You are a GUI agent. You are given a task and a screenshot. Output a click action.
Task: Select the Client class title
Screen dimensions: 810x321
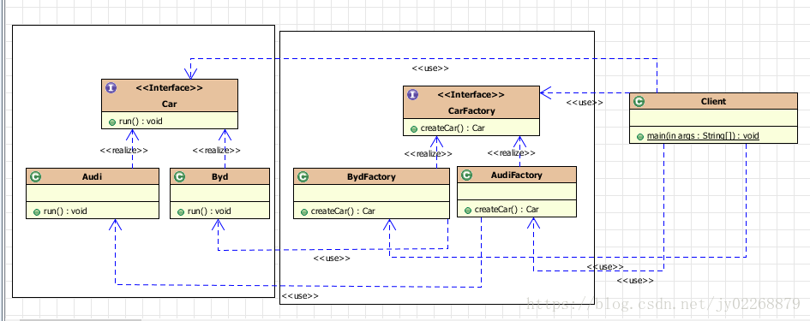click(x=713, y=101)
